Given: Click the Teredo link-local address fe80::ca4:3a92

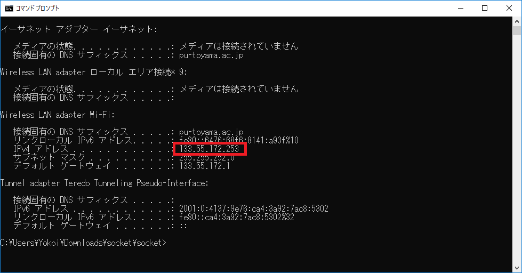Looking at the screenshot, I should [x=236, y=217].
